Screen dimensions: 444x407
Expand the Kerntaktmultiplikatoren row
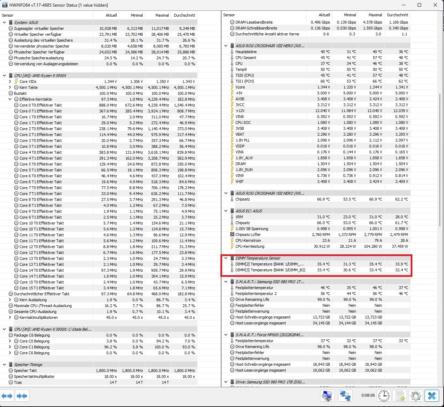10,317
